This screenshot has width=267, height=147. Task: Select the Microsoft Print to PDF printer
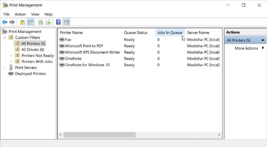tap(84, 46)
